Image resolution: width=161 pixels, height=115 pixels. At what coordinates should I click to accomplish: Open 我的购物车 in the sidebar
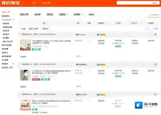pos(6,16)
